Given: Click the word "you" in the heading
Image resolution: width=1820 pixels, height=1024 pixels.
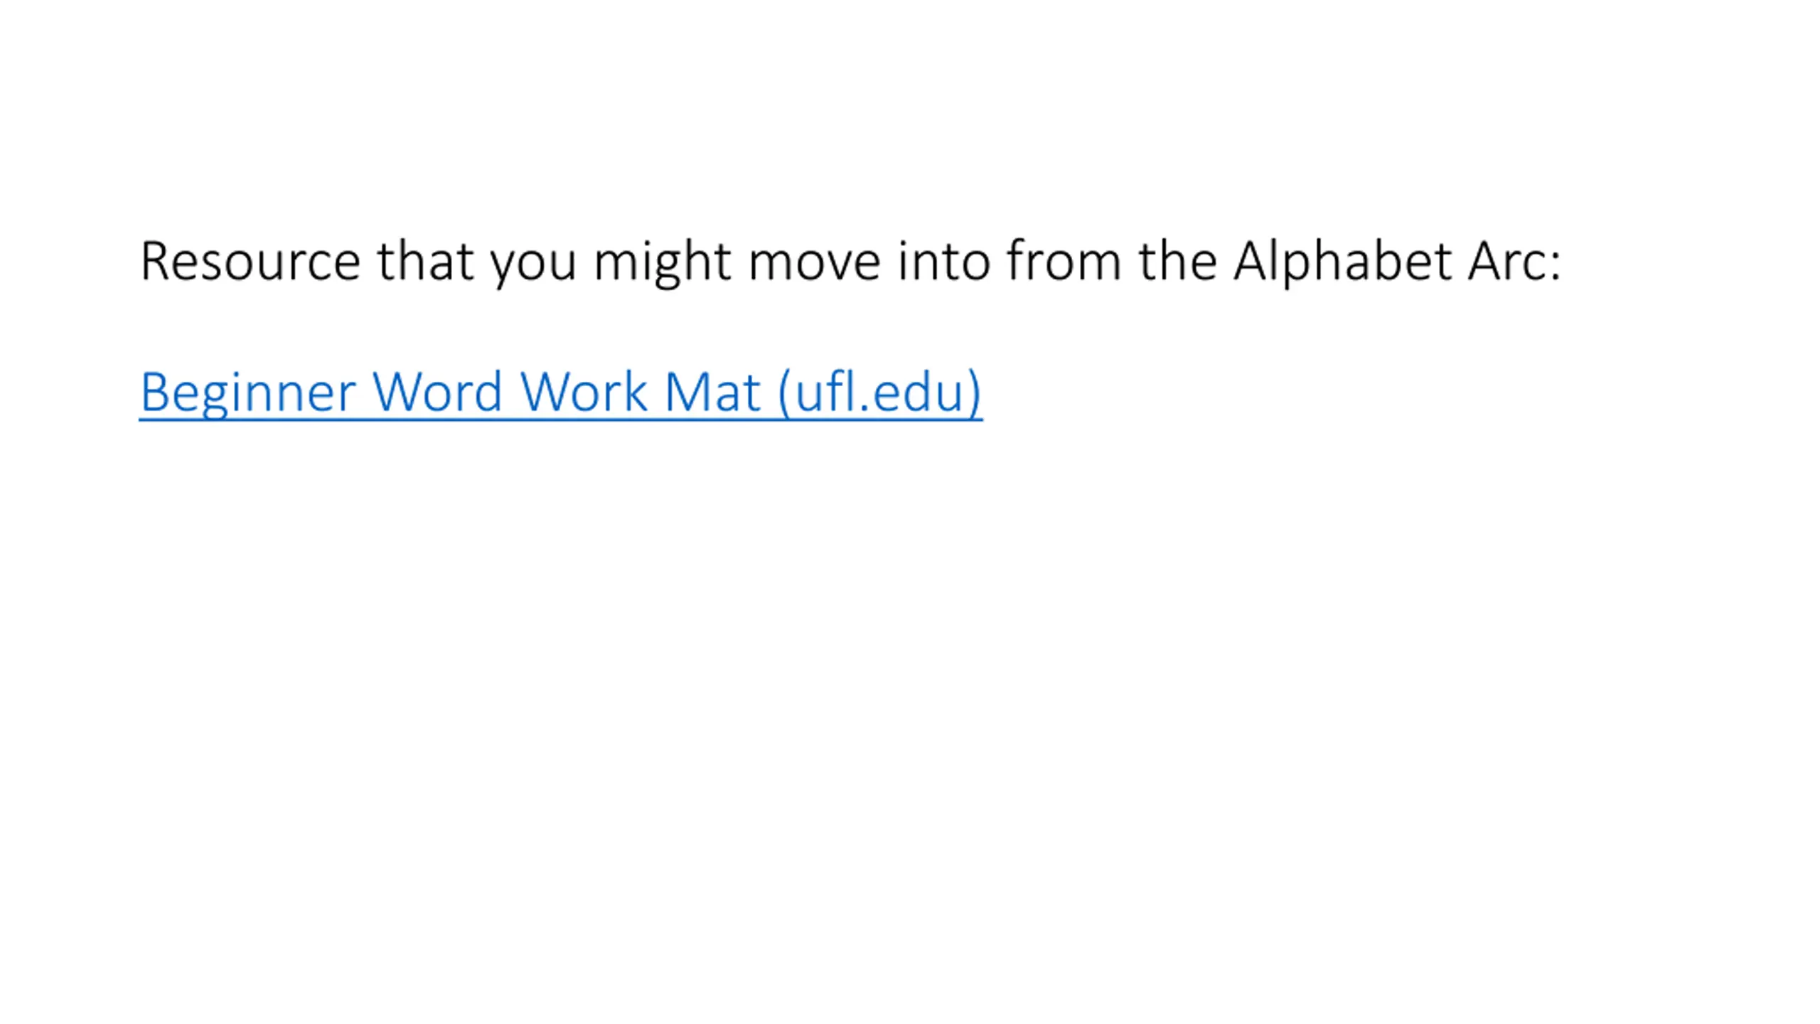Looking at the screenshot, I should (533, 263).
